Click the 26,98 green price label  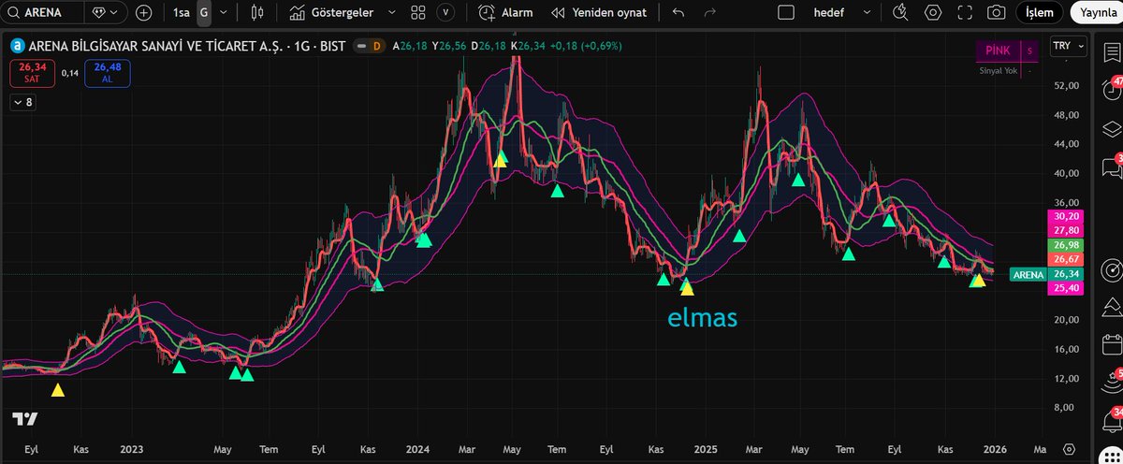point(1067,245)
